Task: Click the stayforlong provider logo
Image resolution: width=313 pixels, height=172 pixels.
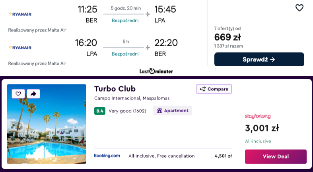Action: point(257,116)
